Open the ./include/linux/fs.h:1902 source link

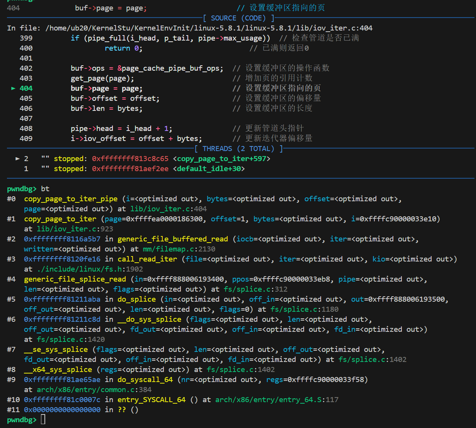pyautogui.click(x=90, y=269)
